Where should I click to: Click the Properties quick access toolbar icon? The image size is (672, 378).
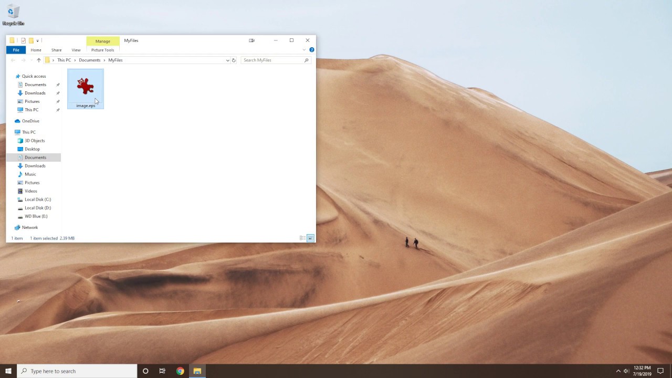click(x=23, y=40)
